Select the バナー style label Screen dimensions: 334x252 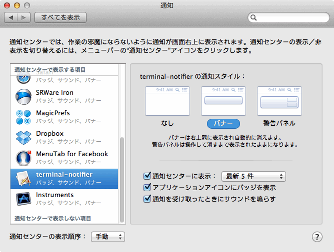click(223, 124)
